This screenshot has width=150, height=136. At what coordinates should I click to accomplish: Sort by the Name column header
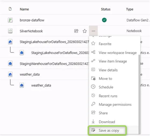tap(24, 9)
